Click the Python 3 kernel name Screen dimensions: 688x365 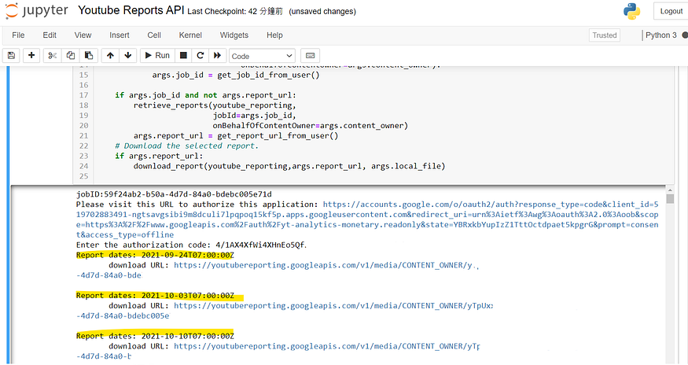point(660,35)
